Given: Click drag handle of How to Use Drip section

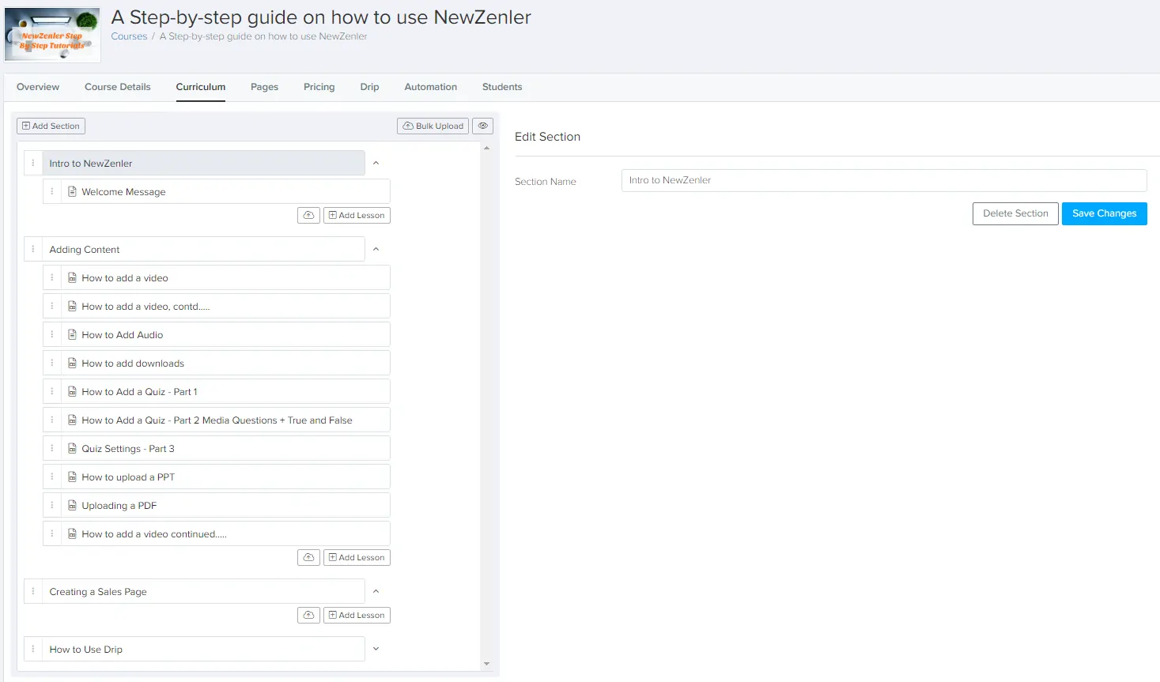Looking at the screenshot, I should [x=33, y=650].
